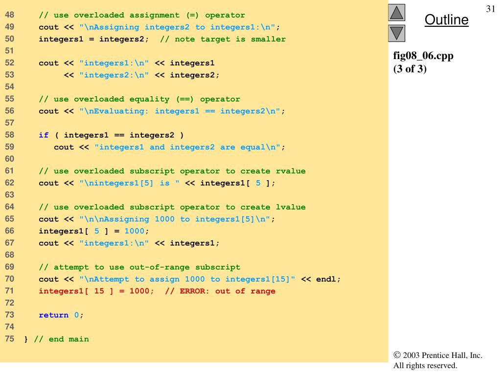Screen dimensions: 501x375
Task: Click string 'Attempt to assign 1000 to integers1[15]'
Action: [x=187, y=279]
